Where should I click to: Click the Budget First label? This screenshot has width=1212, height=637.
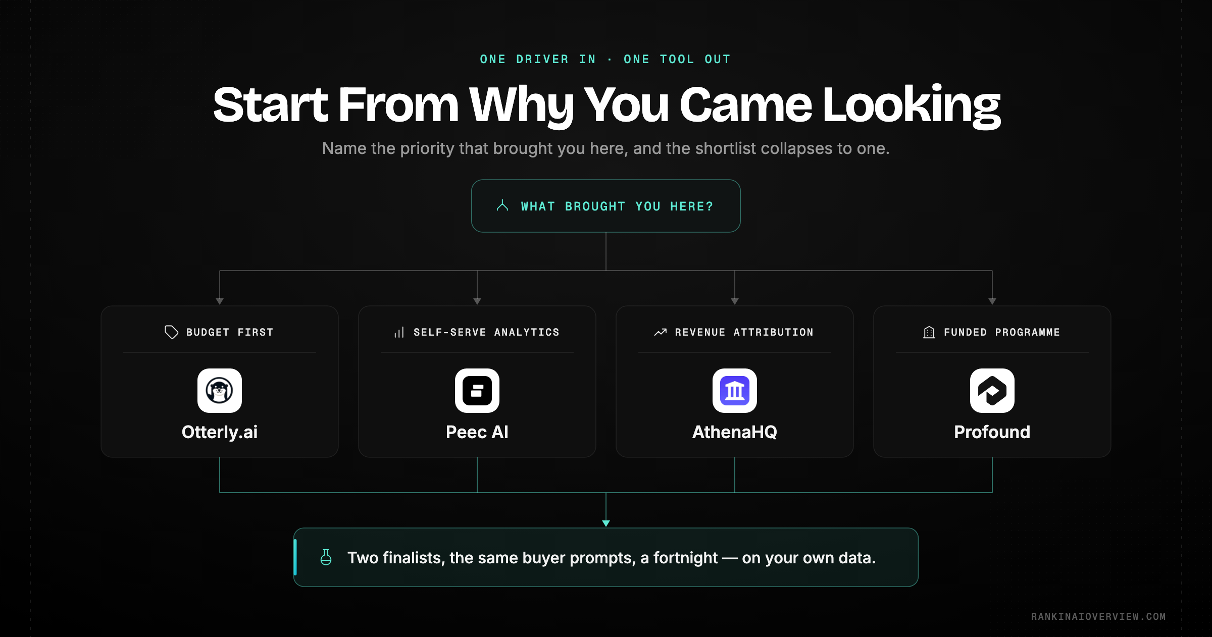click(230, 332)
